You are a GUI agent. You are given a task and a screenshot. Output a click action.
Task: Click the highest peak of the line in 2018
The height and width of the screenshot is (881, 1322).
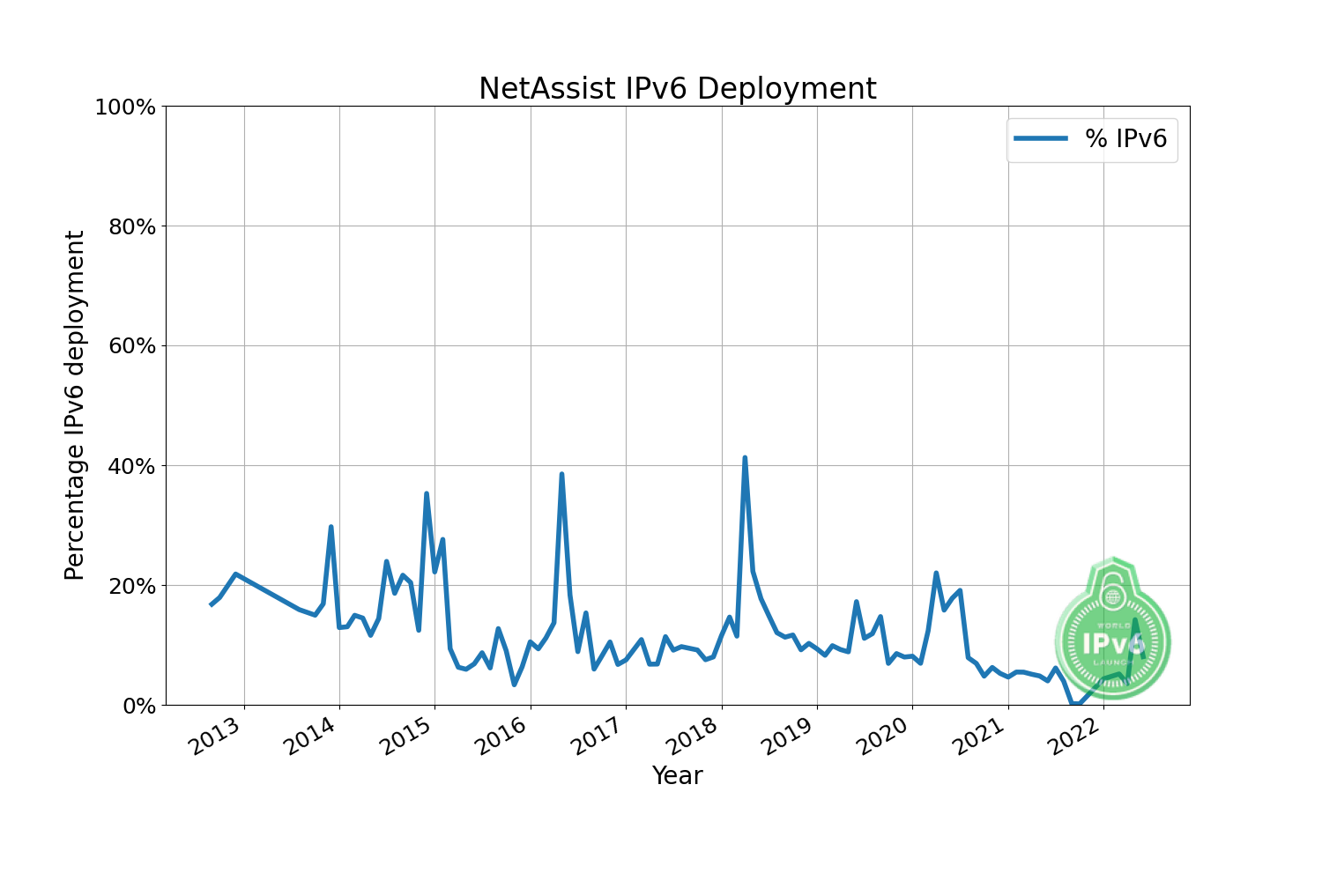click(x=745, y=458)
